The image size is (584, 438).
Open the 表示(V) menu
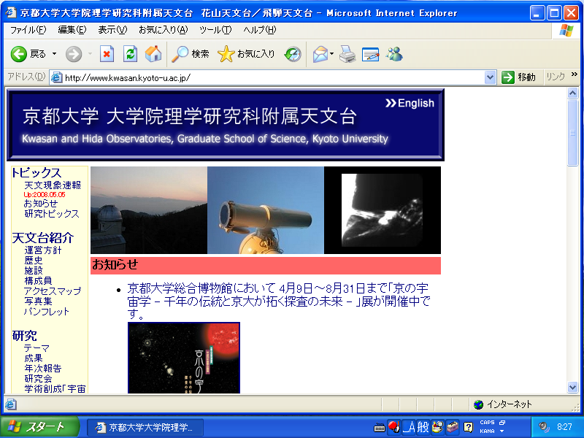coord(112,30)
